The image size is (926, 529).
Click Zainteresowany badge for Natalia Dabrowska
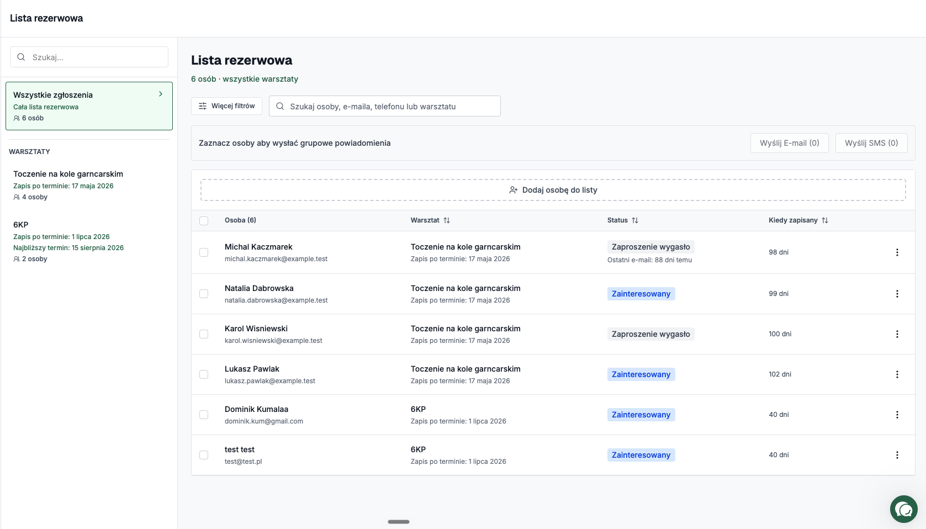tap(641, 294)
